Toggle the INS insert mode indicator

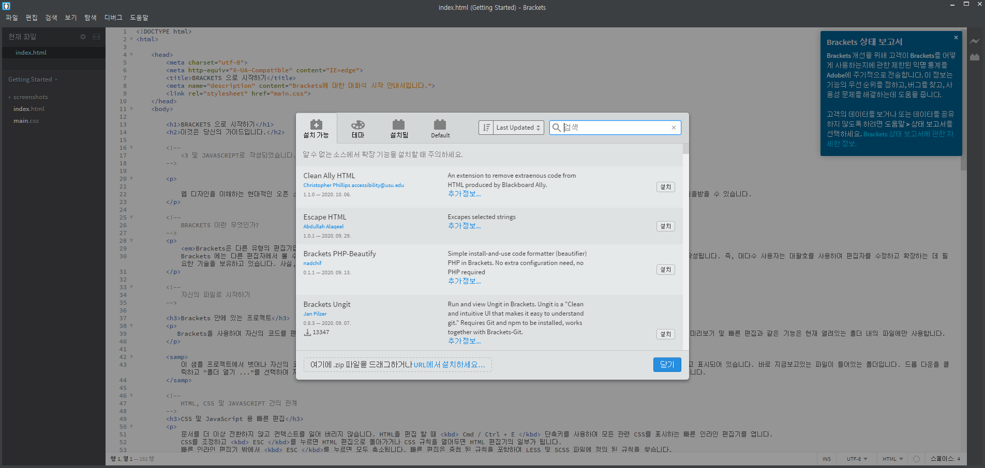tap(827, 459)
